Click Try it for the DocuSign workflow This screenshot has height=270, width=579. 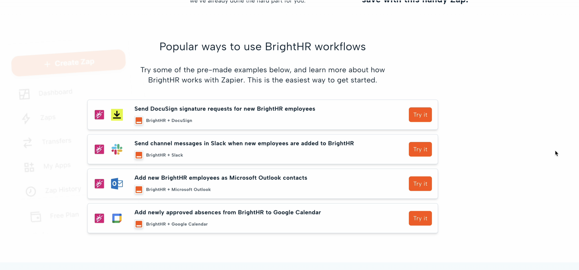420,115
